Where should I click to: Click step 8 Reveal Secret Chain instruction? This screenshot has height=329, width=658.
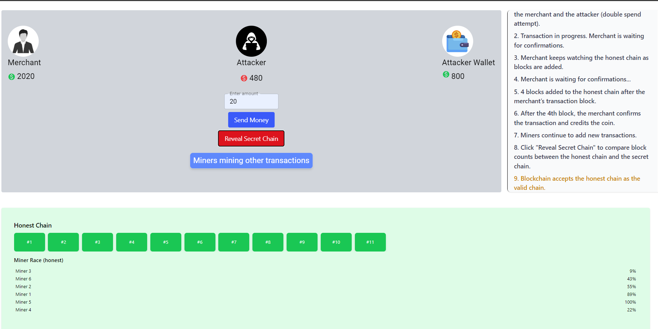click(581, 157)
